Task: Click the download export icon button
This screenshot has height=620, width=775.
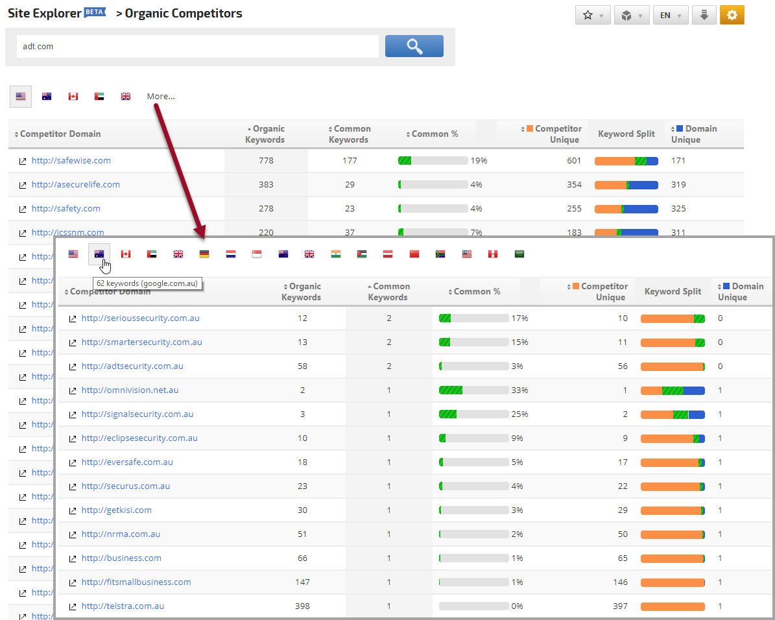Action: pyautogui.click(x=704, y=16)
